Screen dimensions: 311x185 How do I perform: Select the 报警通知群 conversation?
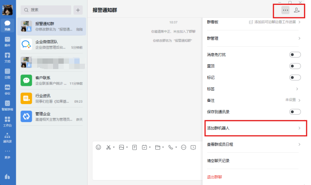pyautogui.click(x=52, y=27)
